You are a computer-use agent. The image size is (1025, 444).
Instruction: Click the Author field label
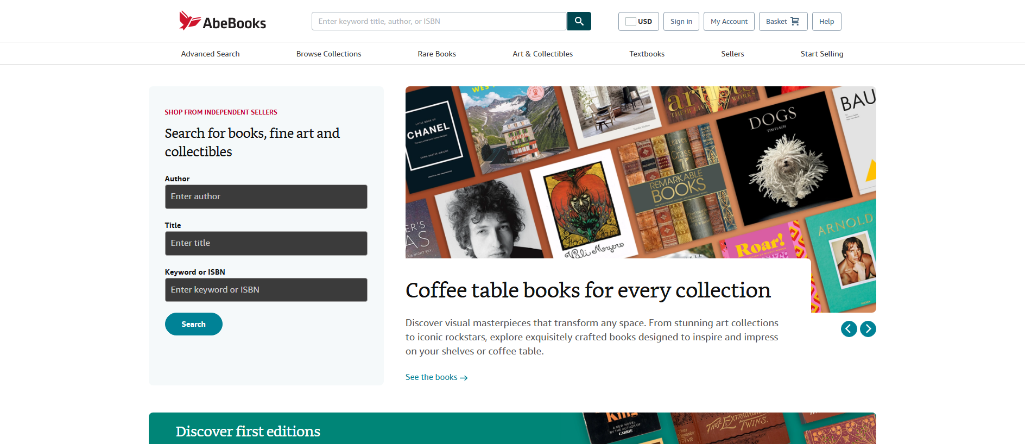tap(177, 179)
